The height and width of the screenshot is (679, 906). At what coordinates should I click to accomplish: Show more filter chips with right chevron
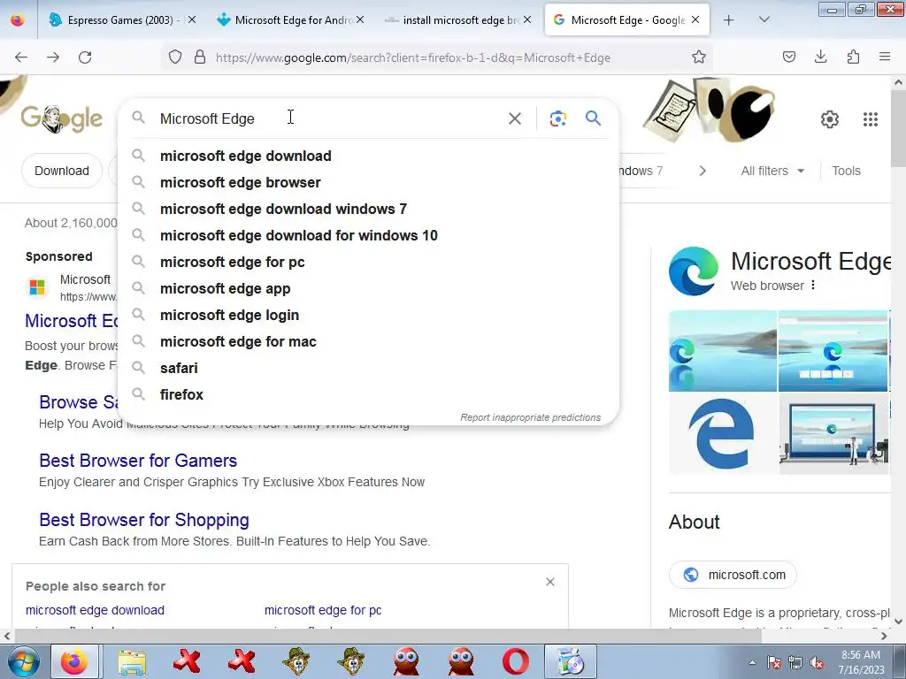coord(702,171)
